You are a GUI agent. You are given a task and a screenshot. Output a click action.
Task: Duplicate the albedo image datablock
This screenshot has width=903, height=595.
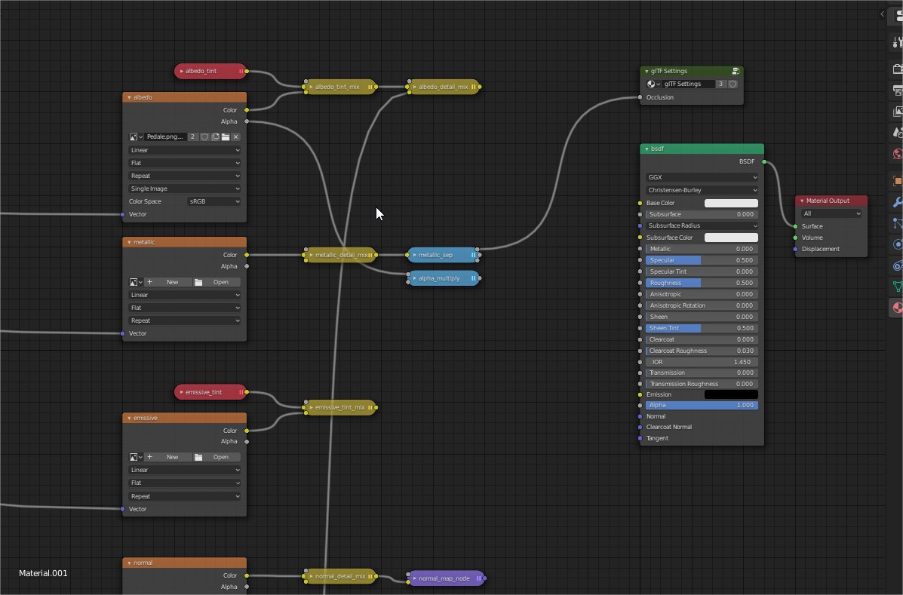click(215, 137)
